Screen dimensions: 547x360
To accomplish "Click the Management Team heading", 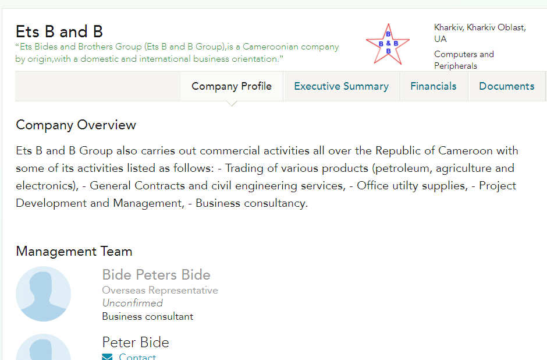I will 74,252.
